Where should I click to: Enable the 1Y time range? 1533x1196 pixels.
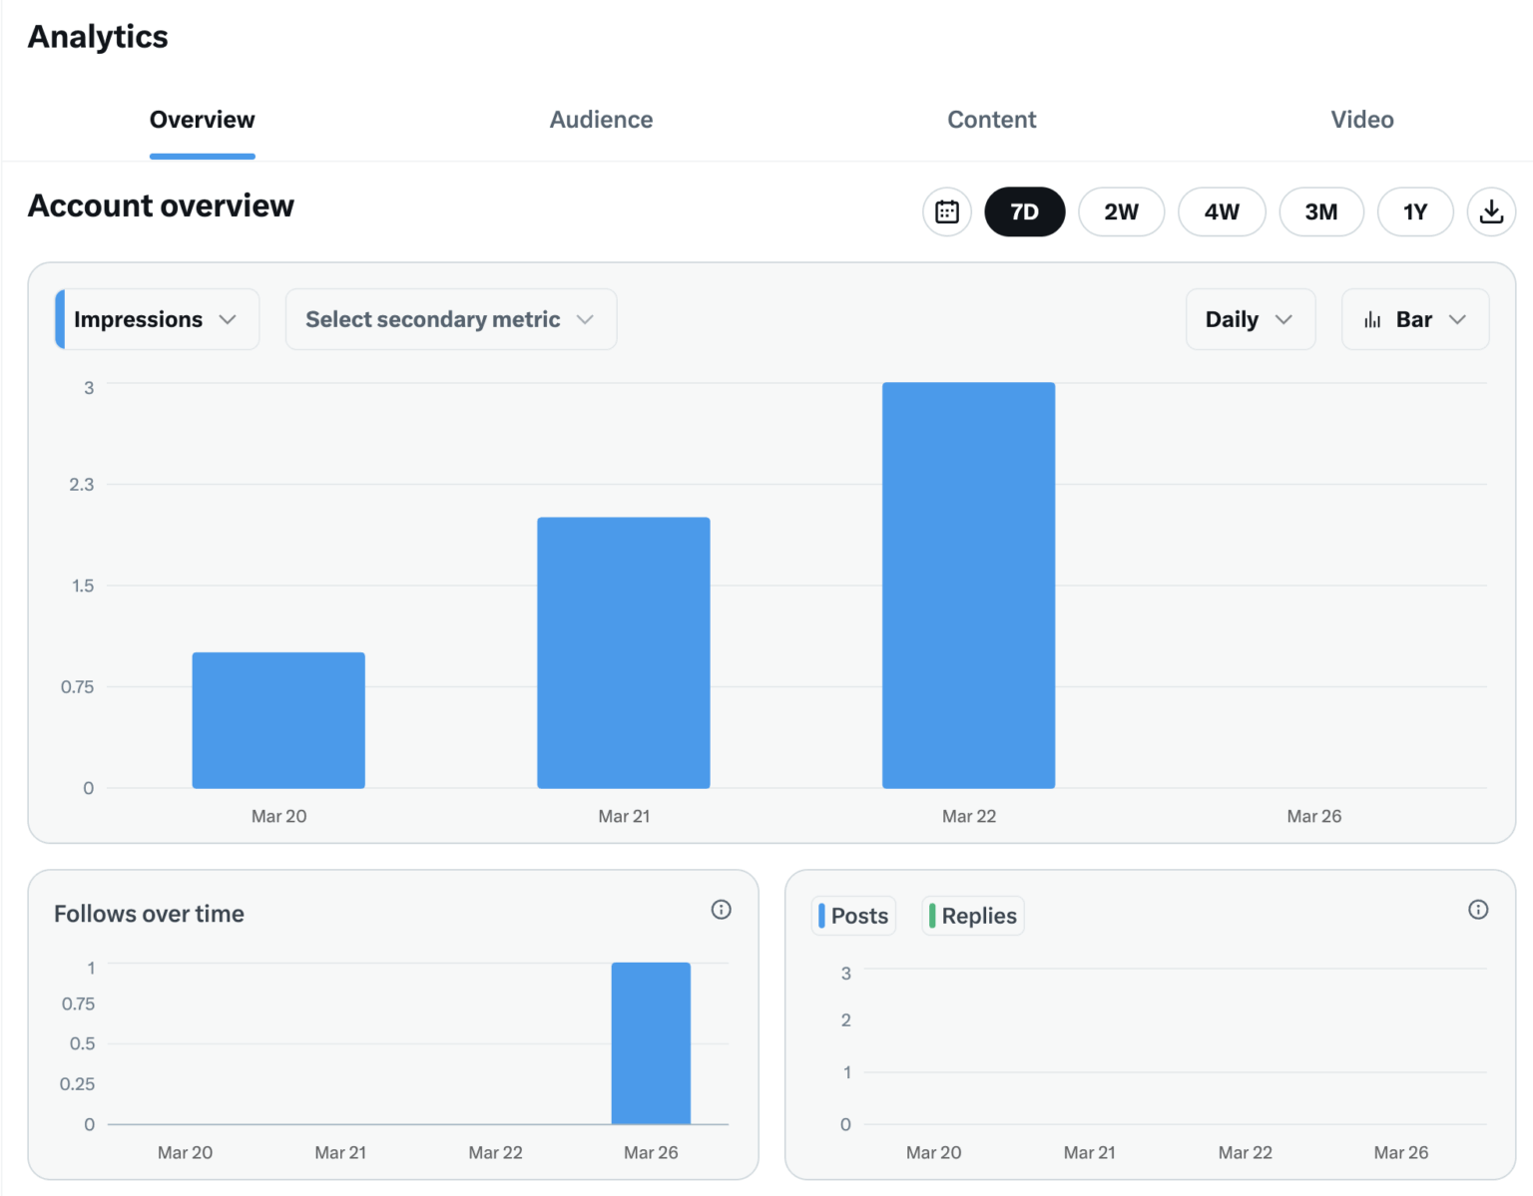[1415, 211]
